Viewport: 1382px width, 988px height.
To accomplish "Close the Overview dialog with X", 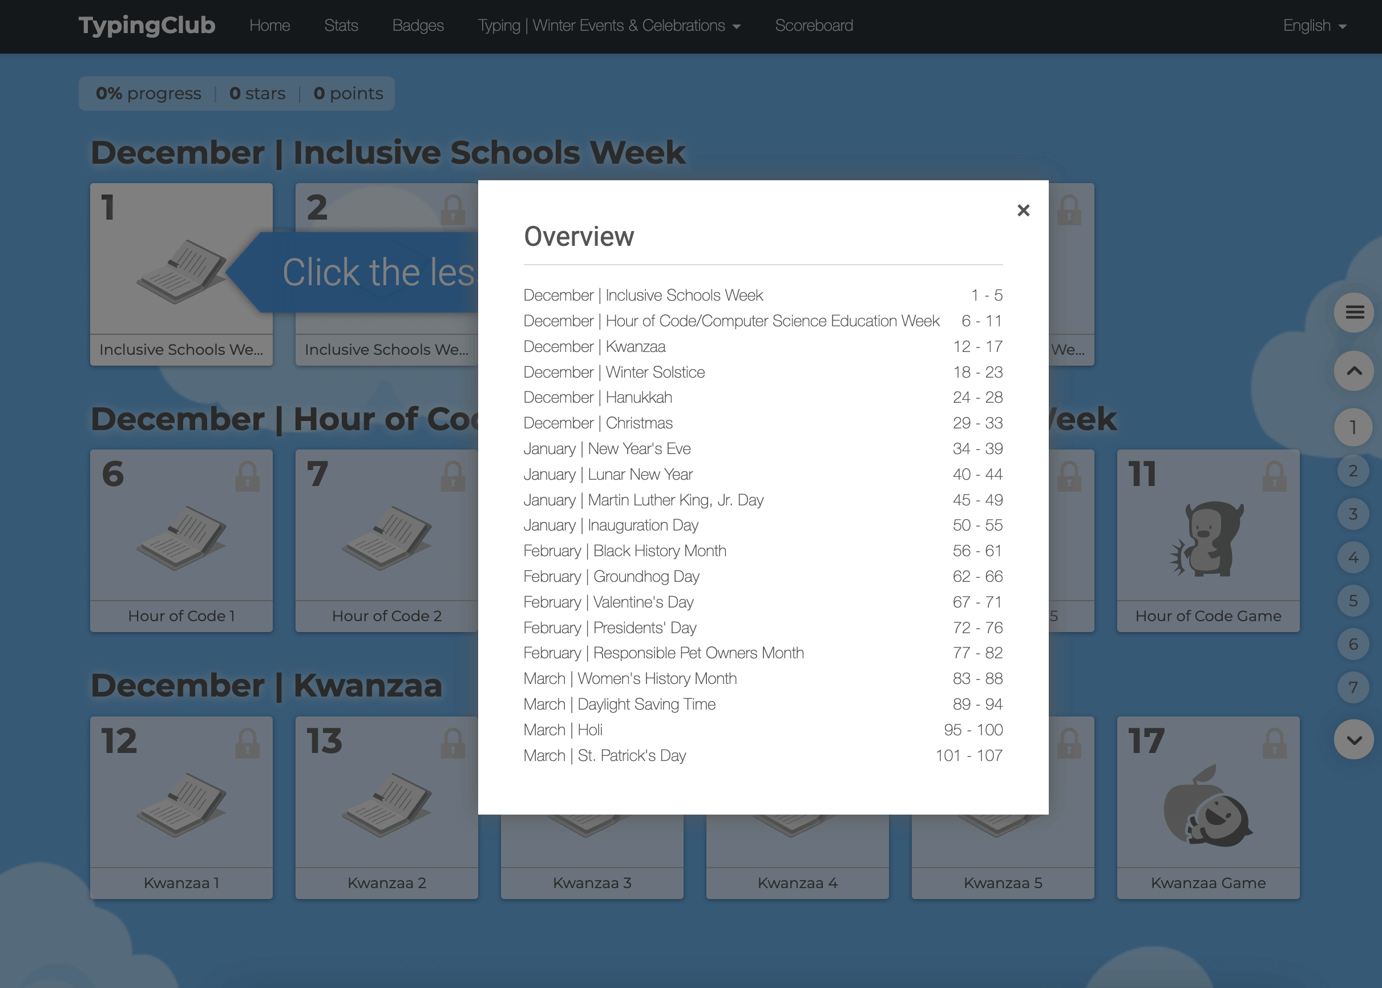I will (x=1023, y=210).
